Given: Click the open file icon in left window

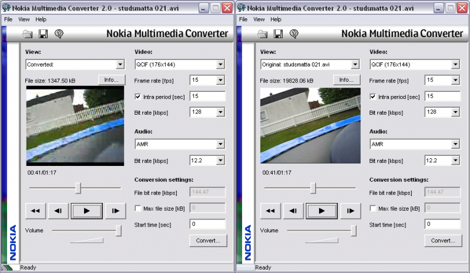Looking at the screenshot, I should click(28, 34).
